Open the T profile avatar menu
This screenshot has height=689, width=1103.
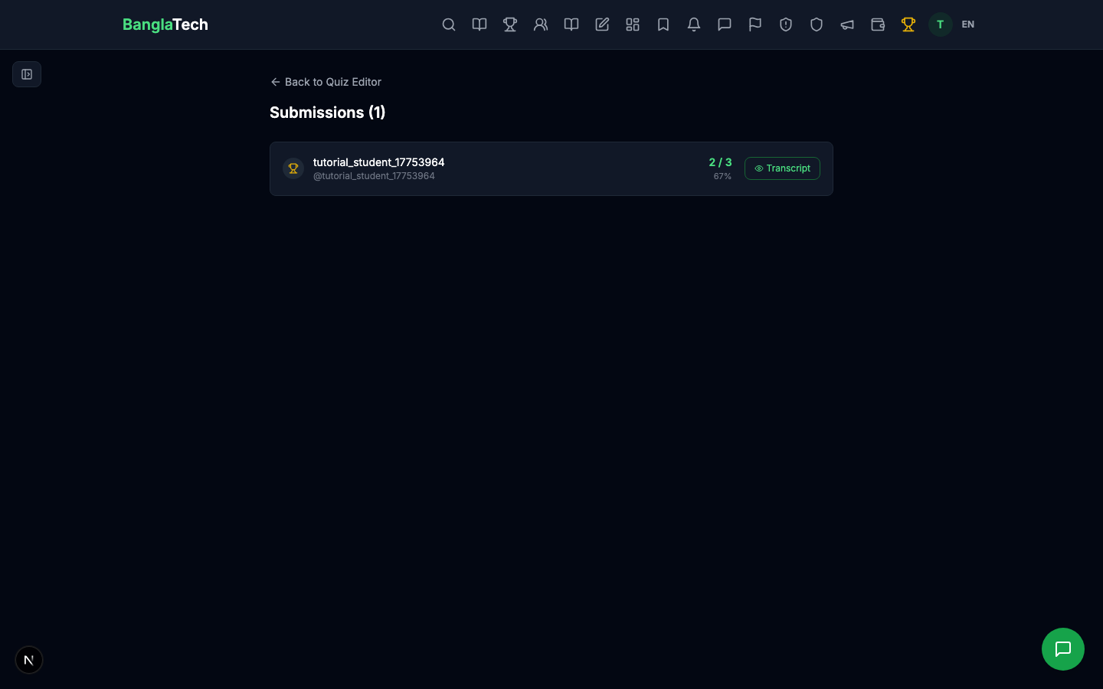(941, 24)
